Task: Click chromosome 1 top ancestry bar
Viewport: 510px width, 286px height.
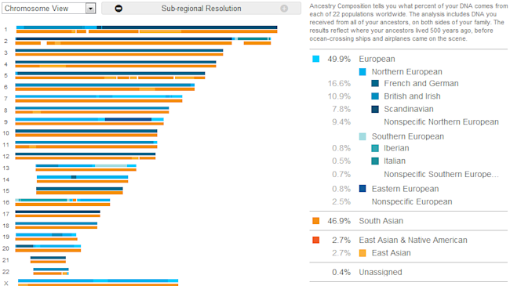Action: pos(147,27)
